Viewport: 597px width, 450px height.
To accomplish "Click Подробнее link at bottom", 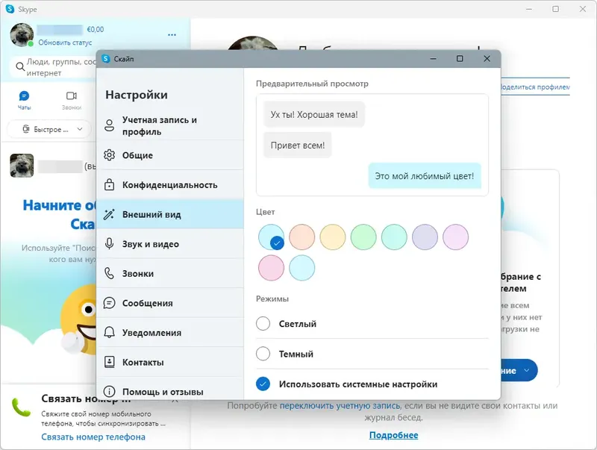I will (394, 435).
